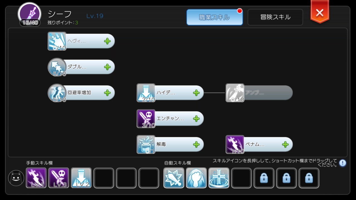
Task: Tap the black cat face button
Action: pos(16,178)
